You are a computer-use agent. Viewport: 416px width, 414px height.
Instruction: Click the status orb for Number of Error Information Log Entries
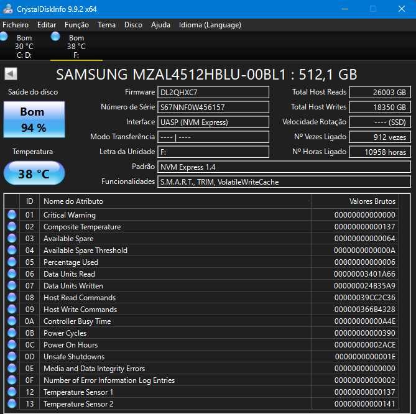(12, 380)
